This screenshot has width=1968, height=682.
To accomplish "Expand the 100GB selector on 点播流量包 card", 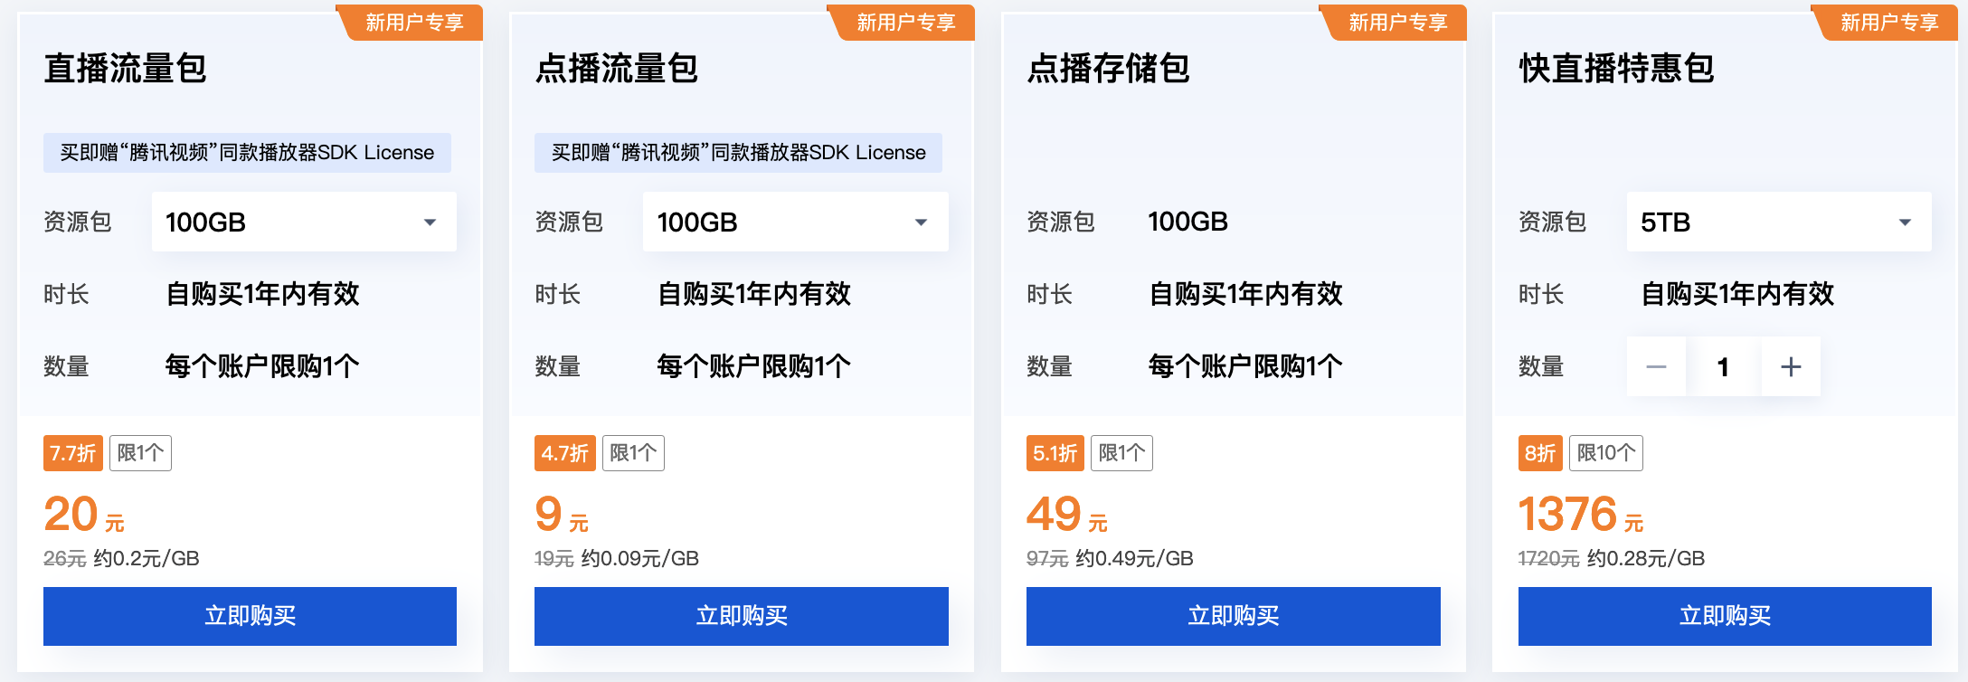I will tap(795, 222).
